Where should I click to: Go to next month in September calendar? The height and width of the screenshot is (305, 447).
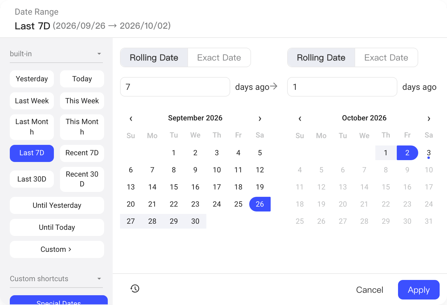point(260,118)
